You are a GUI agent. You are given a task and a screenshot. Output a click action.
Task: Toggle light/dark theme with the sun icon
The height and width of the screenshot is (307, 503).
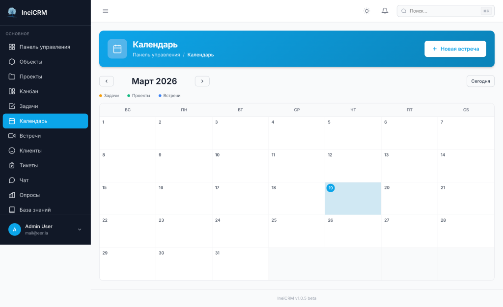(366, 10)
